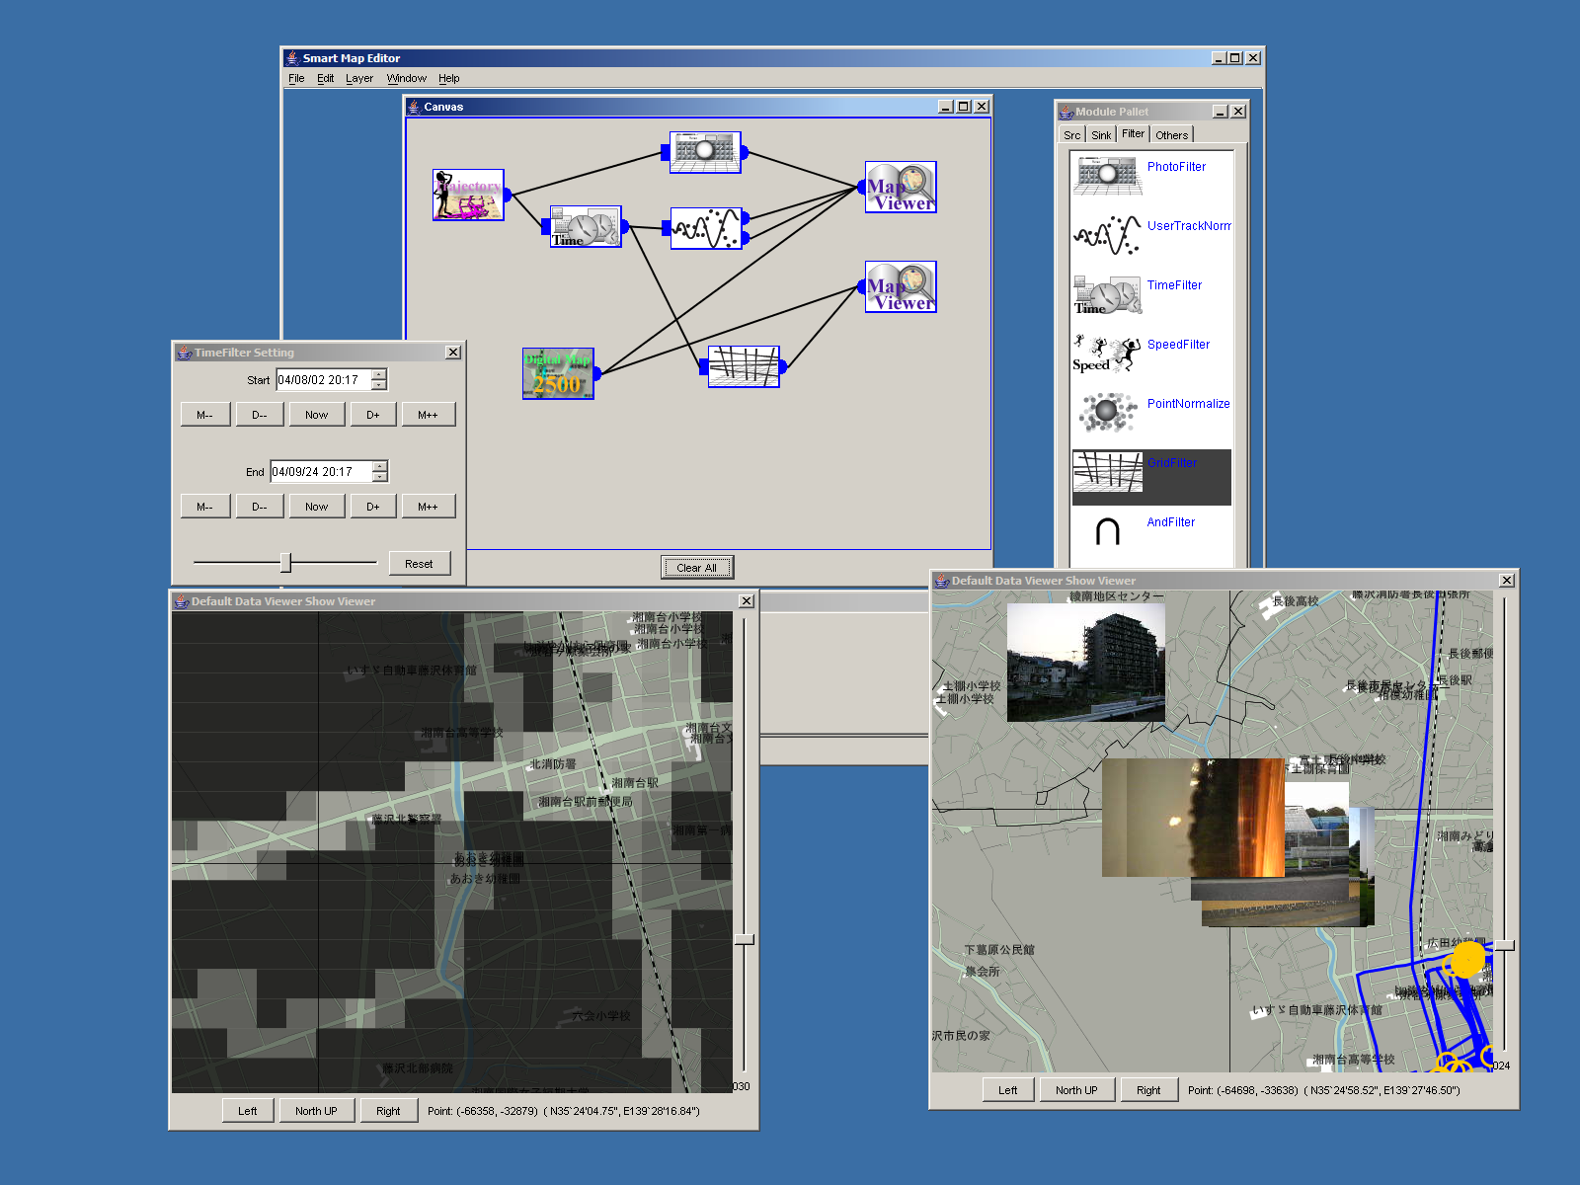Switch to the Src tab
The width and height of the screenshot is (1580, 1185).
(1071, 135)
